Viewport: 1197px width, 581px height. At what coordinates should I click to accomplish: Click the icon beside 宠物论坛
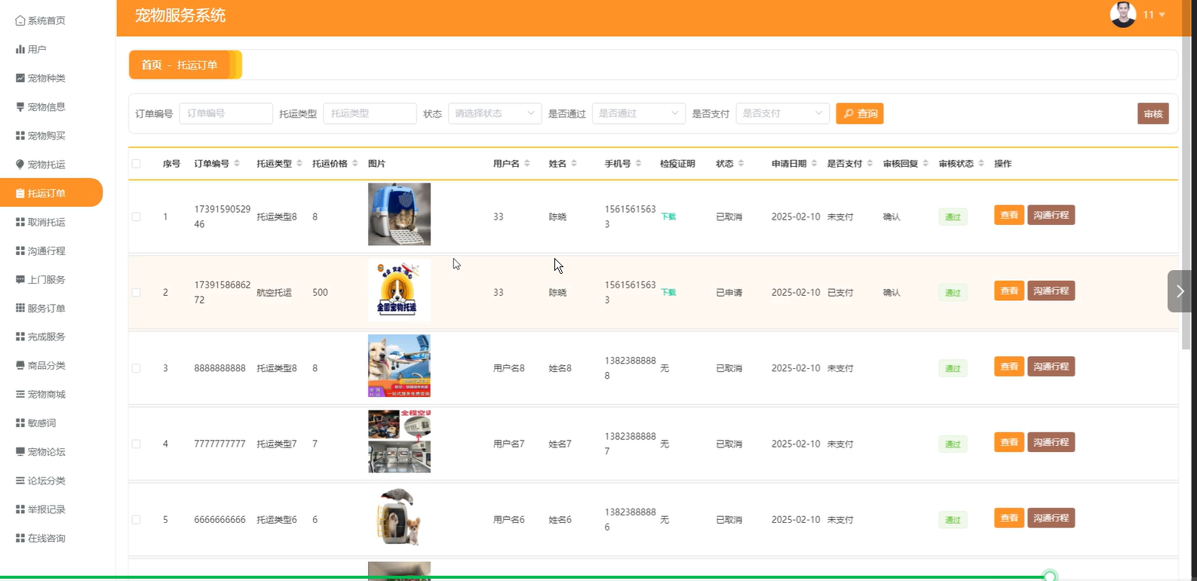20,451
